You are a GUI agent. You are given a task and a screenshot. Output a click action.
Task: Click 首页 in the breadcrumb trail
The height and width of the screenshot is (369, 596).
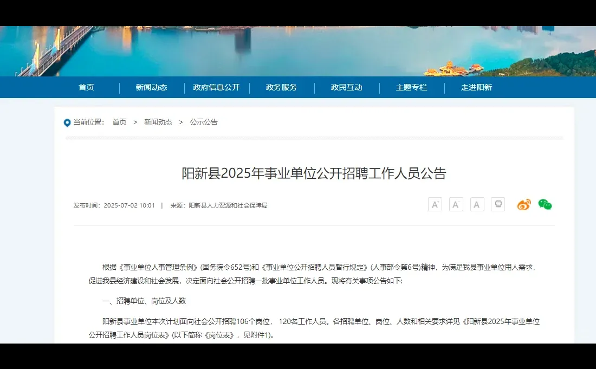coord(119,122)
